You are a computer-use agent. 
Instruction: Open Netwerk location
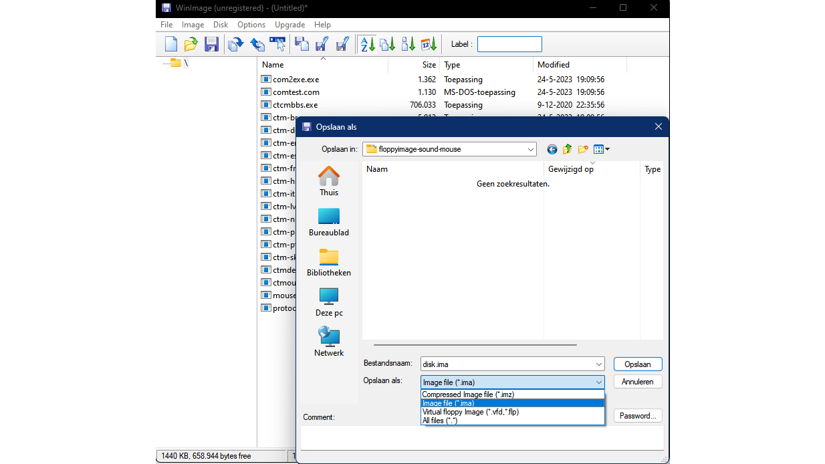329,342
